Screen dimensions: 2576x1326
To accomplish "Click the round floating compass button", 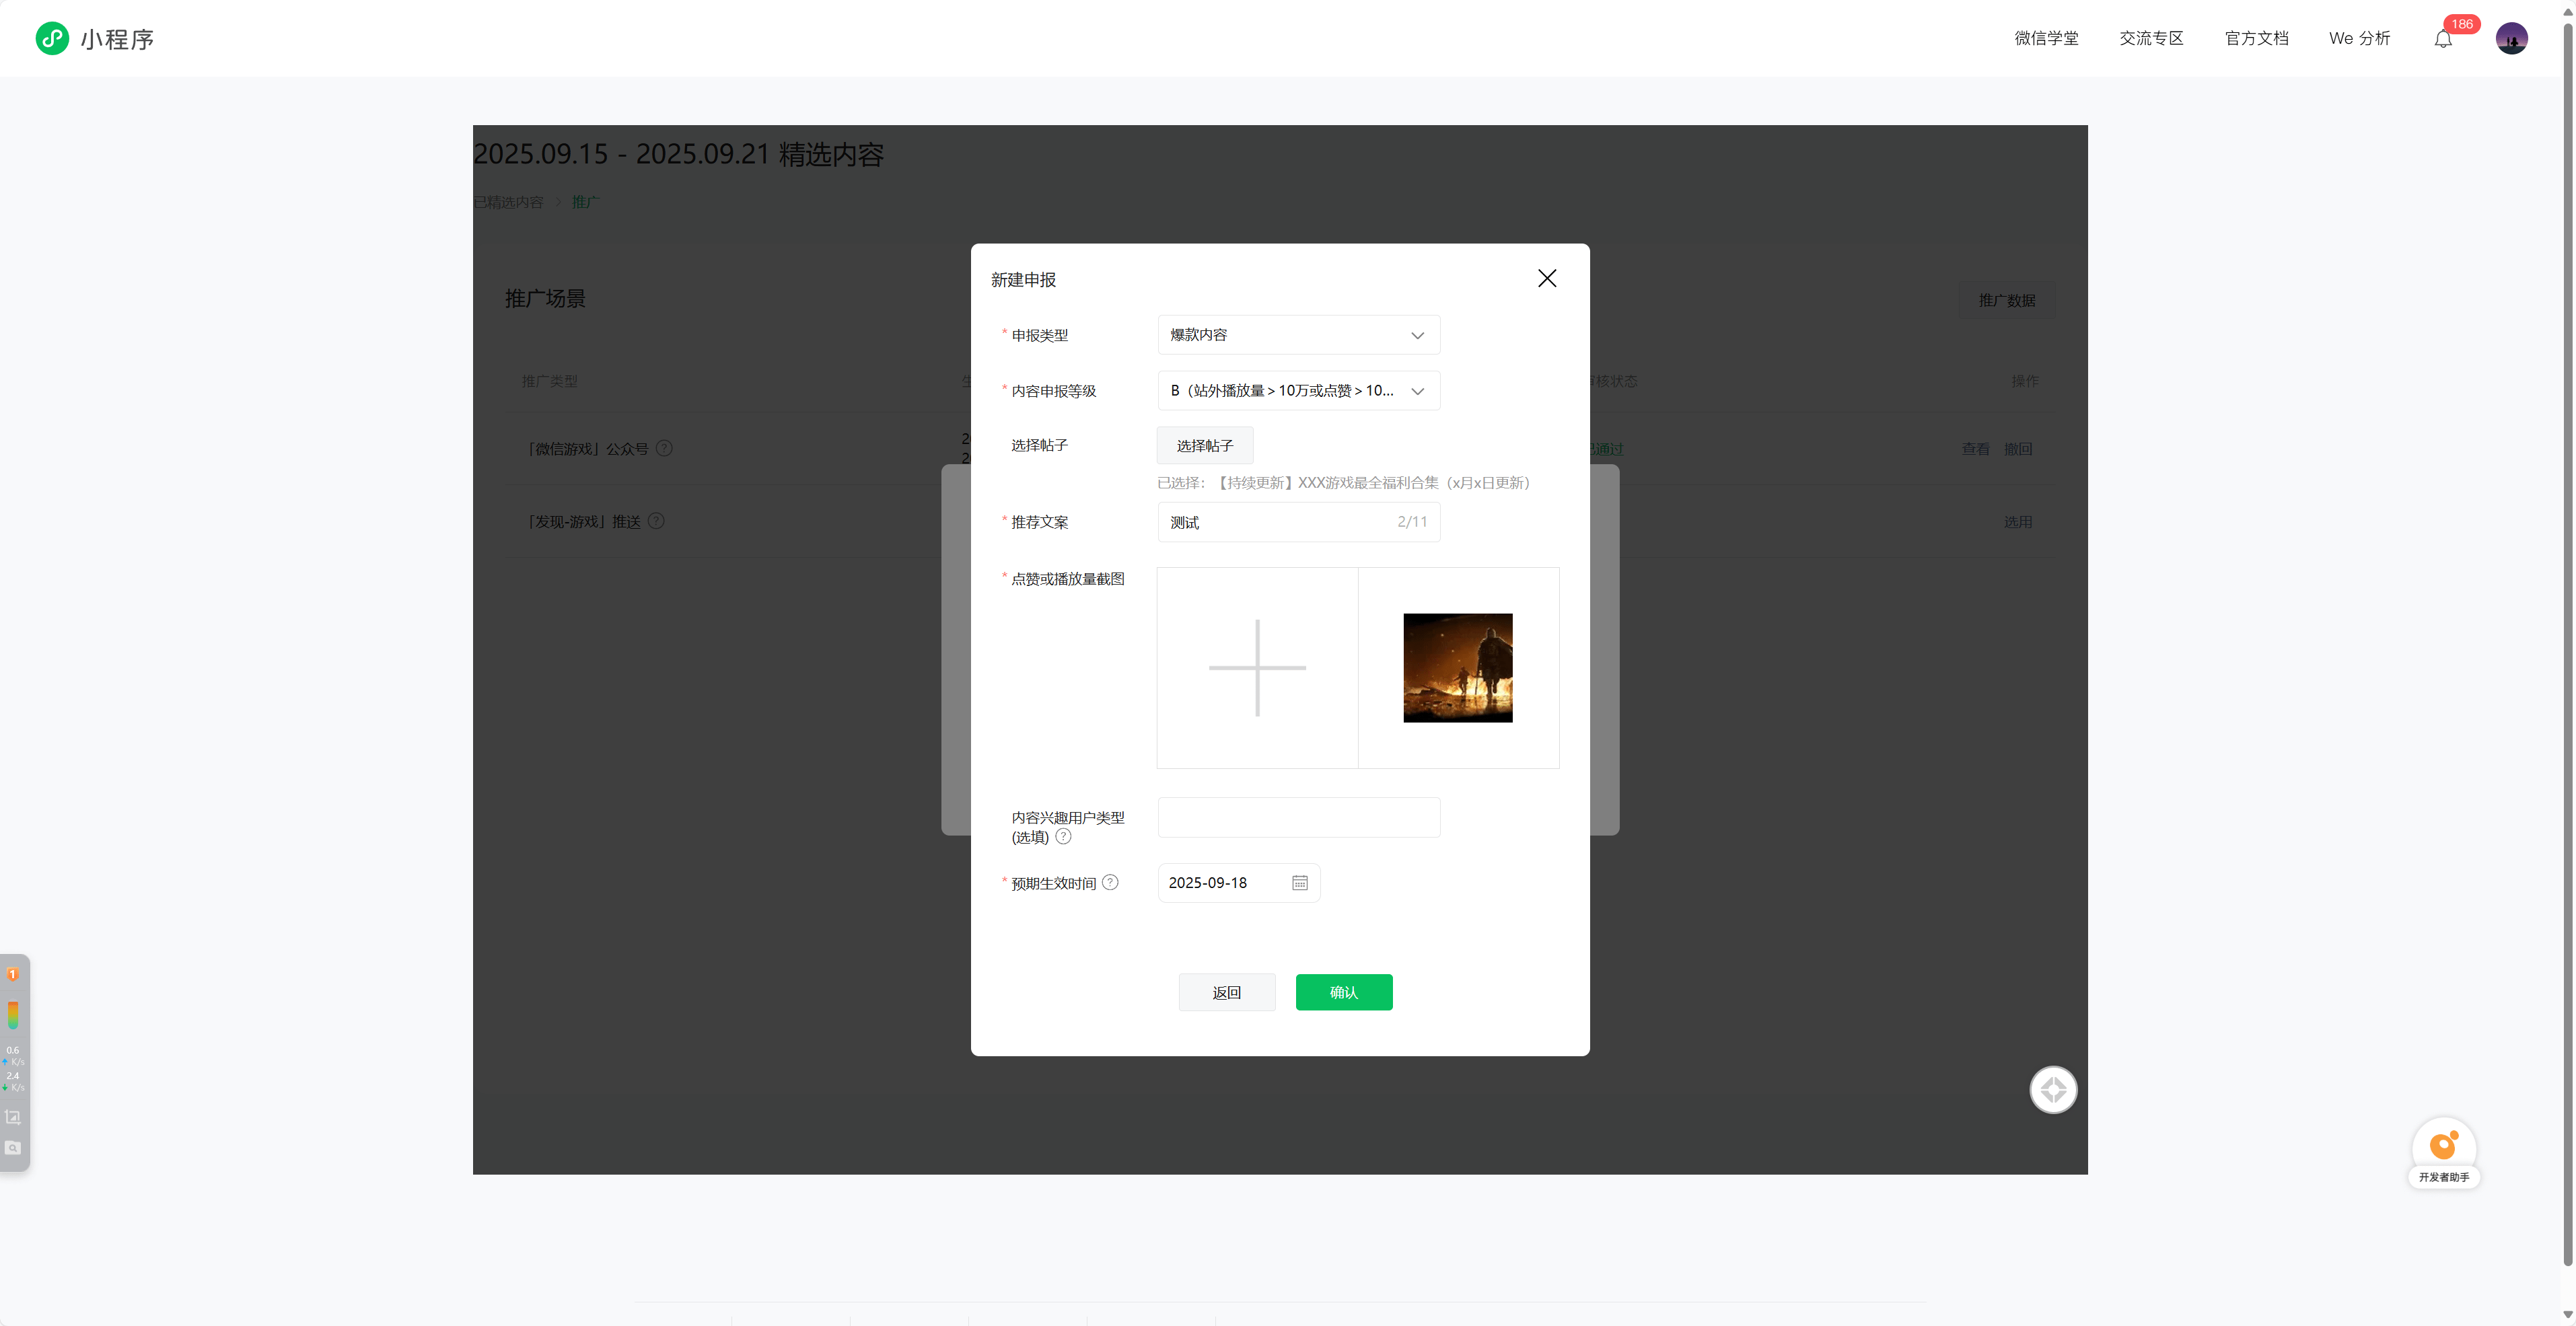I will (x=2053, y=1090).
